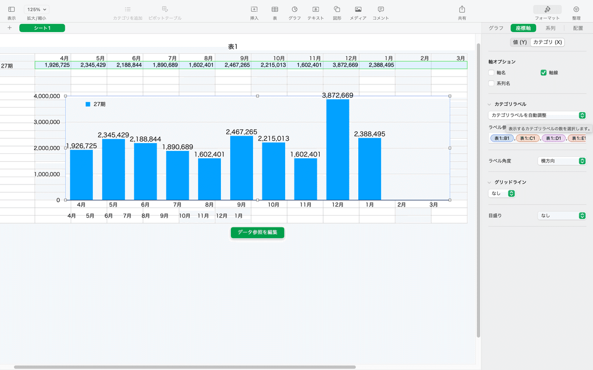Select the 値 (Y) axis segment

coord(520,42)
